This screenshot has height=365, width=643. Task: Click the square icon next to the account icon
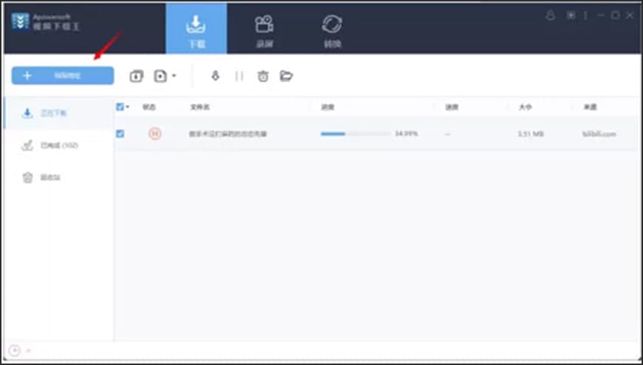[570, 16]
